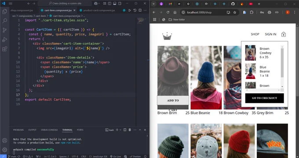
Task: Open the Accounts menu in the activity bar
Action: point(4,140)
